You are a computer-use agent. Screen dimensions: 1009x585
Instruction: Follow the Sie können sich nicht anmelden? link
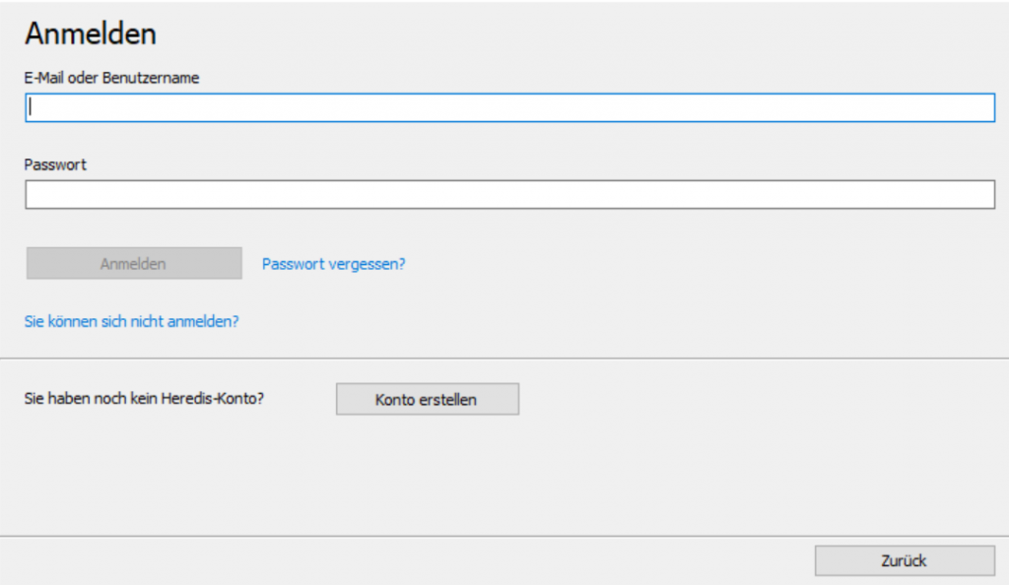[131, 321]
